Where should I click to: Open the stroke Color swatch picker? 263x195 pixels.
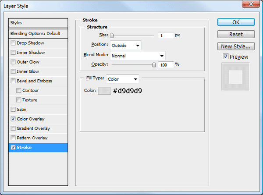[x=104, y=91]
